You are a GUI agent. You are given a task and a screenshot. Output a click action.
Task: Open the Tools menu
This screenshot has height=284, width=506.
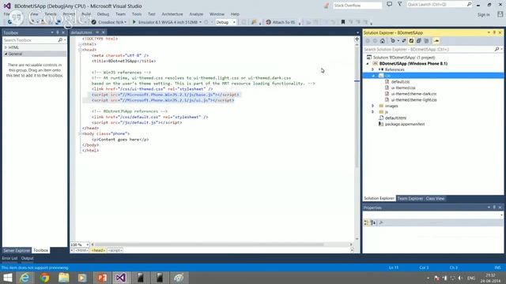point(137,14)
